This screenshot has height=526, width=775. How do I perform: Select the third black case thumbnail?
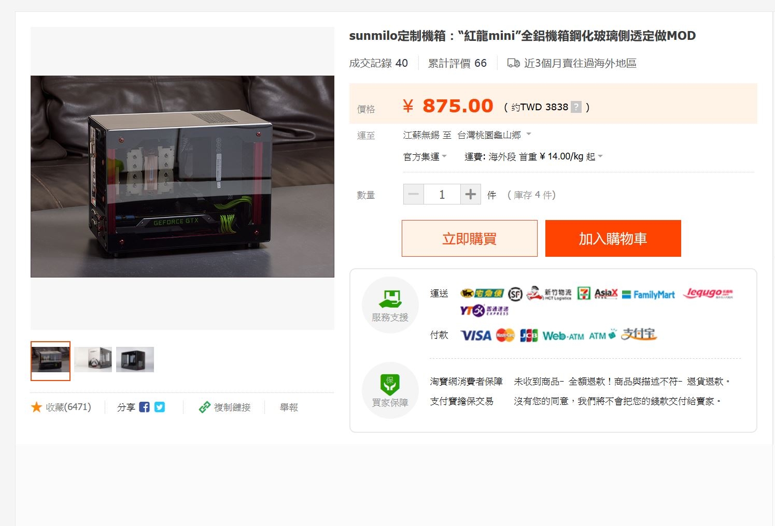tap(135, 359)
